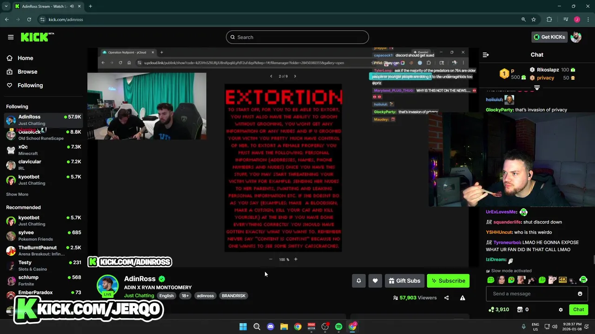The height and width of the screenshot is (334, 595).
Task: Open the tab search dropdown
Action: click(x=6, y=6)
